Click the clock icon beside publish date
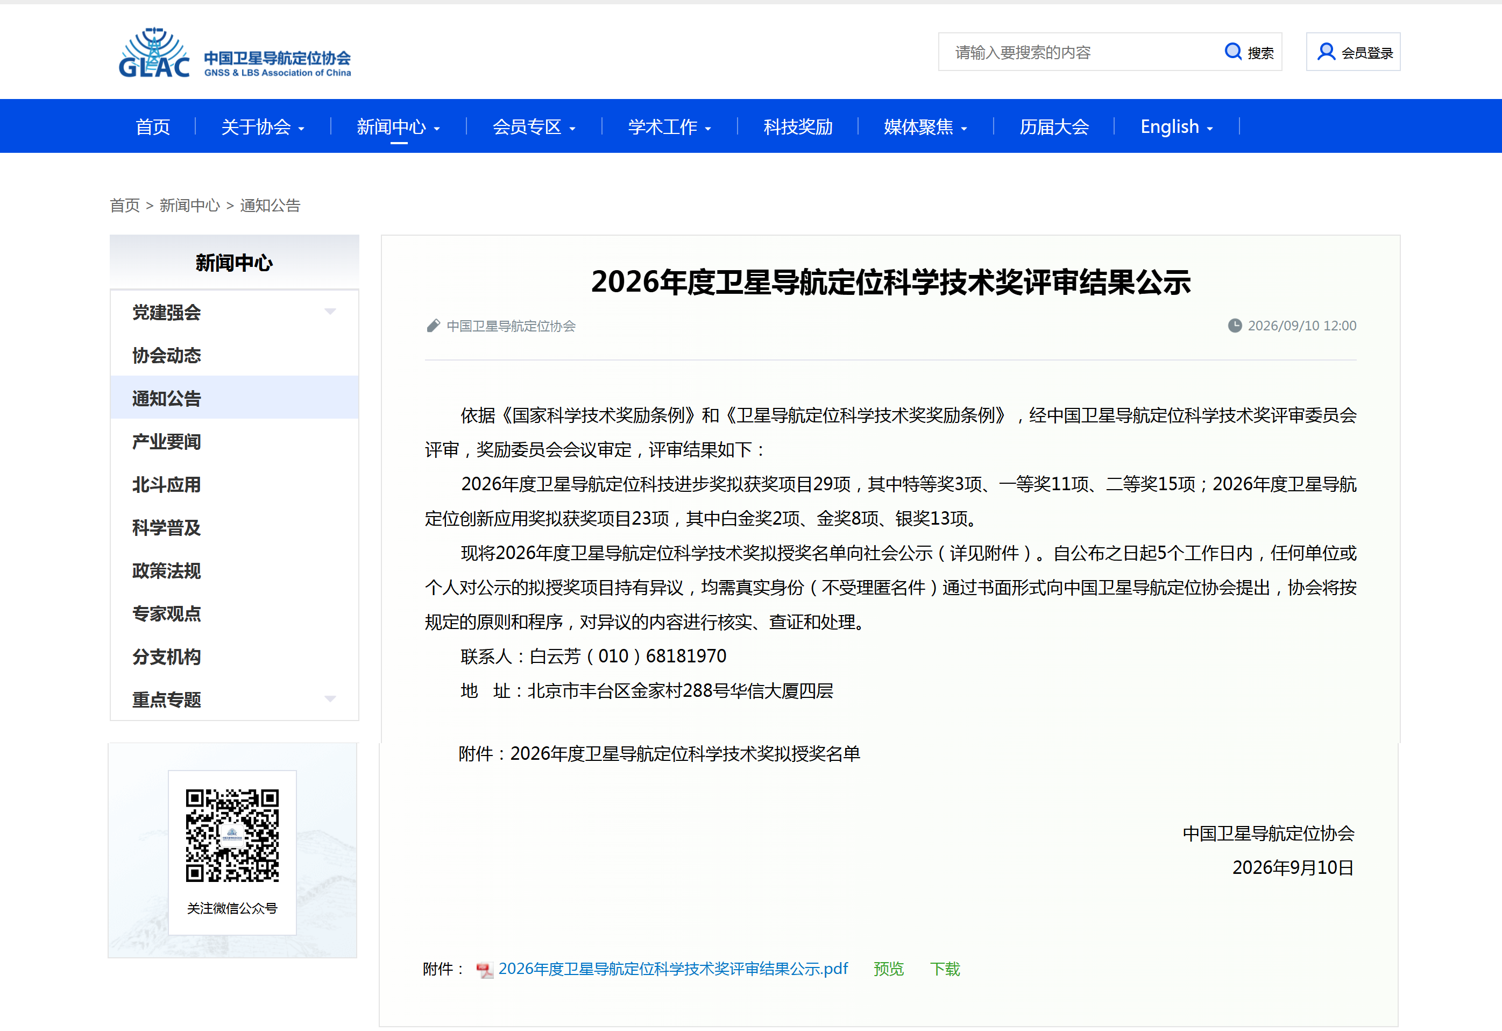1502x1031 pixels. click(1235, 326)
